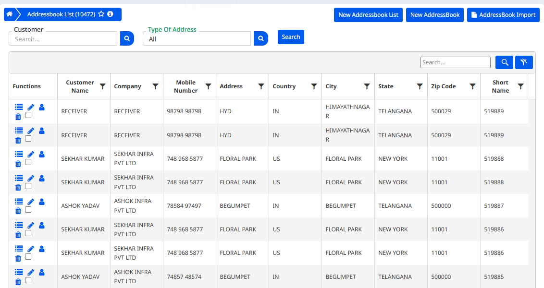Select checkbox of the first 519888 row
Screen dimensions: 544x288
(x=28, y=162)
